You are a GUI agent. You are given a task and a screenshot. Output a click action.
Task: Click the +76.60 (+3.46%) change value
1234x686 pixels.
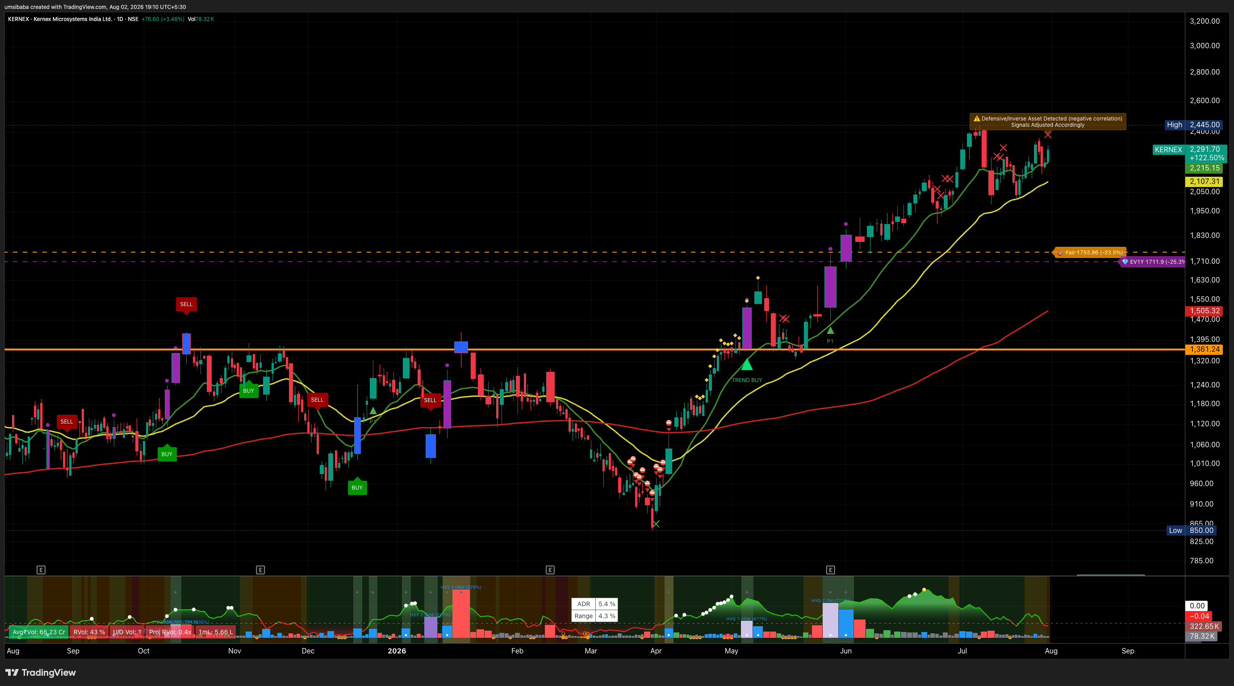pyautogui.click(x=163, y=19)
